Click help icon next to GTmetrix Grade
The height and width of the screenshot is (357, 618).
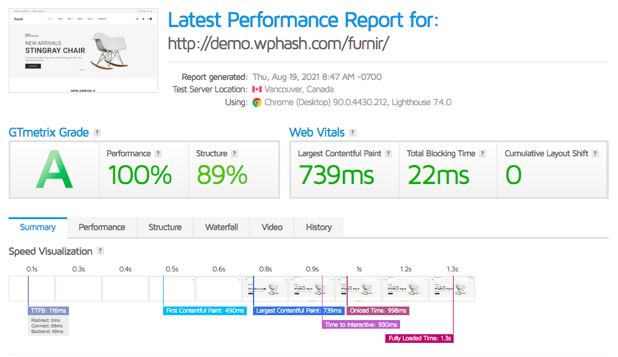(x=97, y=133)
